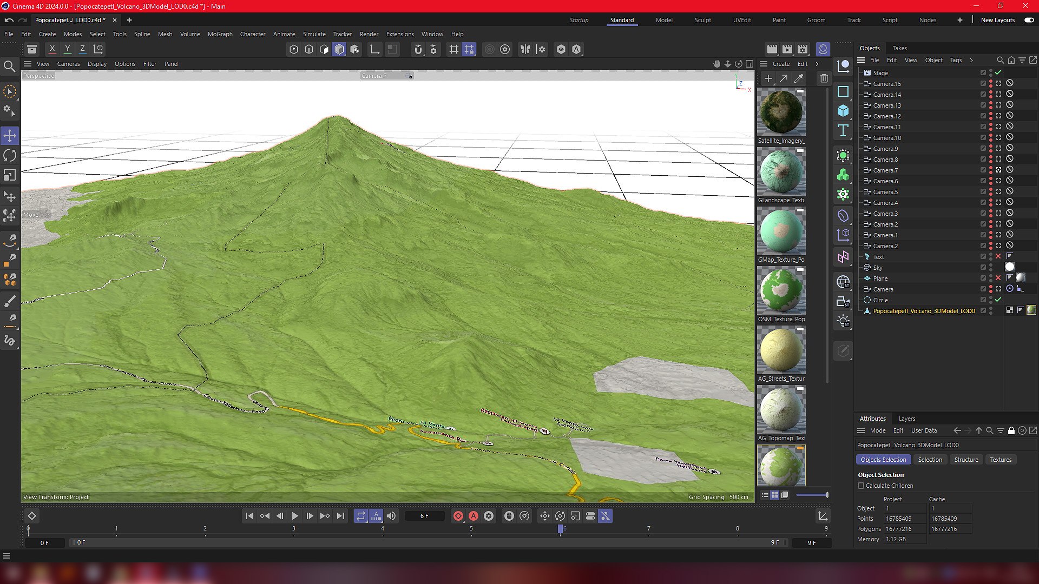Click the red record keyframe button
This screenshot has height=584, width=1039.
pyautogui.click(x=458, y=516)
